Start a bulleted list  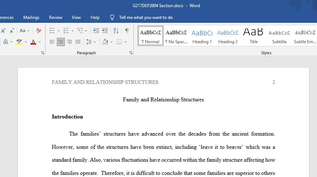(x=52, y=31)
